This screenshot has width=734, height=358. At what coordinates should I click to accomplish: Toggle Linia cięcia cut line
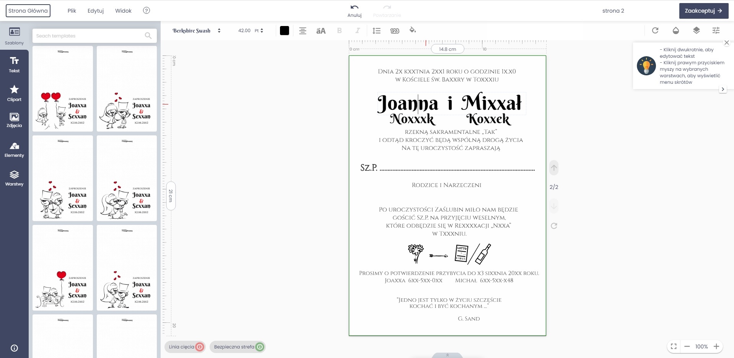[x=185, y=347]
